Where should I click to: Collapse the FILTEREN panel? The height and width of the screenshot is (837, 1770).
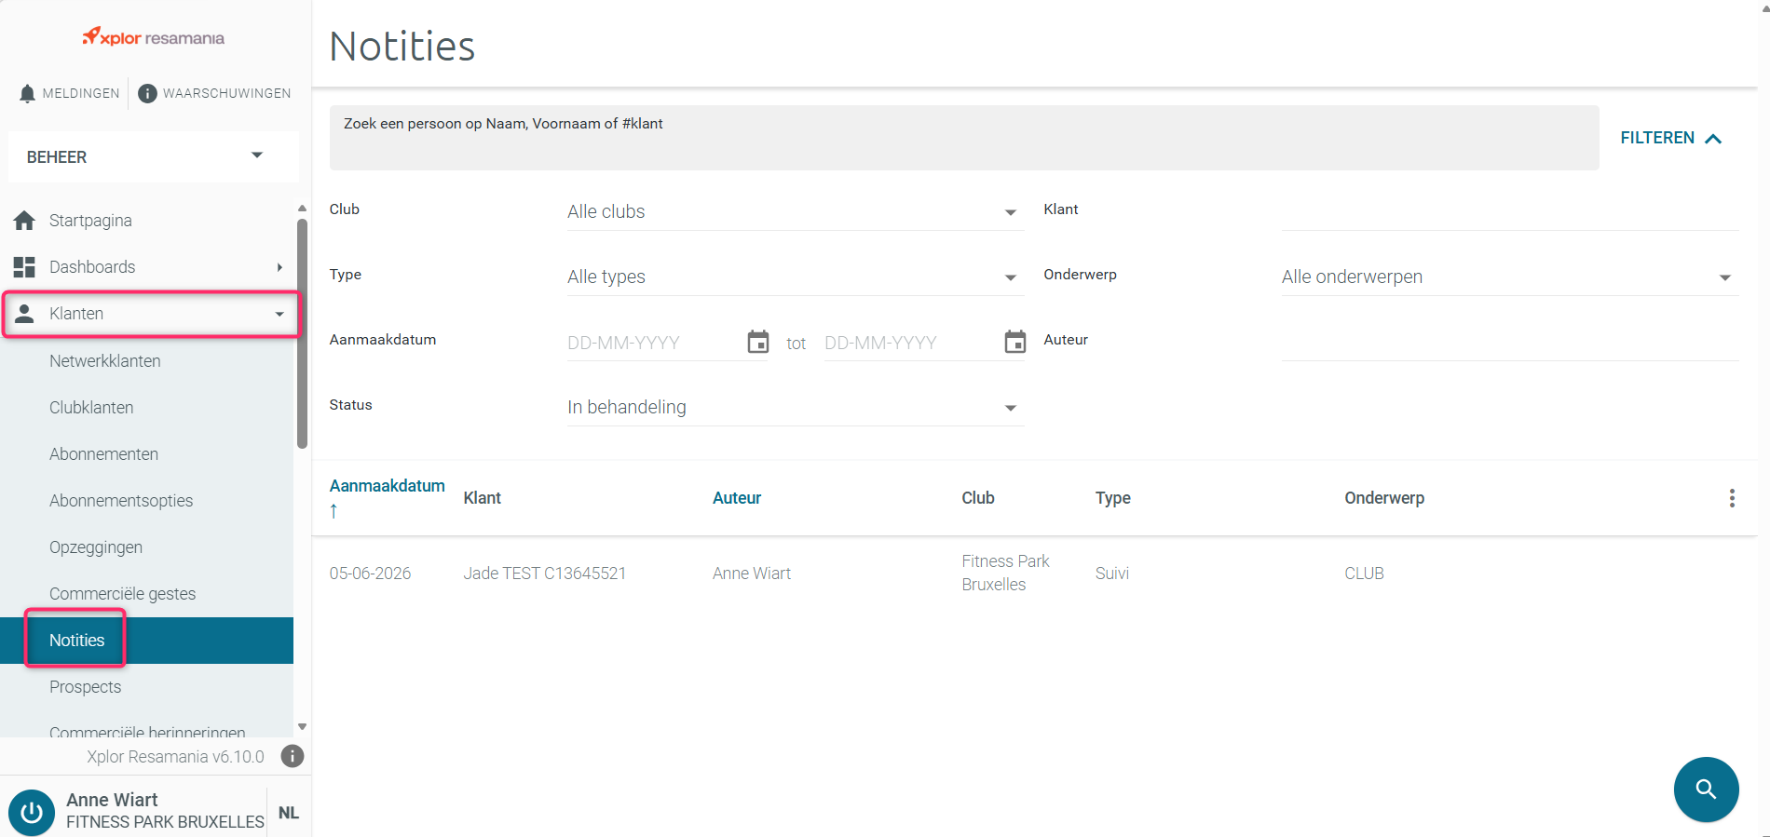pyautogui.click(x=1671, y=138)
